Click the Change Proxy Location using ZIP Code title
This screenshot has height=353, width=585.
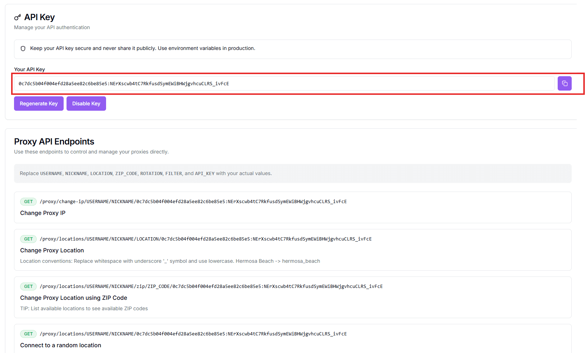click(x=74, y=298)
